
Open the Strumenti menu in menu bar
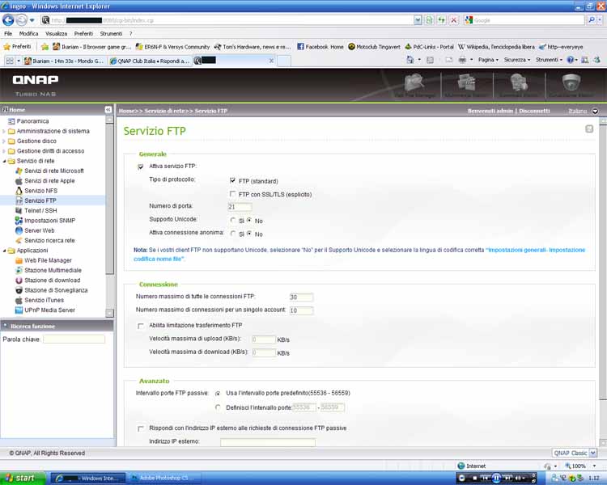pos(111,34)
